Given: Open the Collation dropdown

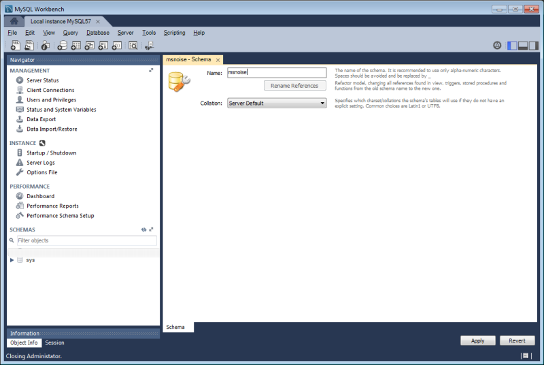Looking at the screenshot, I should (x=277, y=103).
